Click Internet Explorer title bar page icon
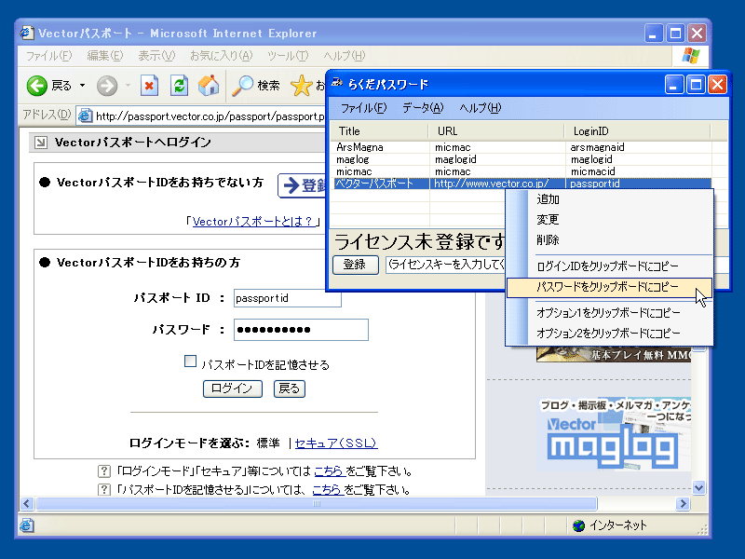Screen dimensions: 745x559 pyautogui.click(x=27, y=33)
